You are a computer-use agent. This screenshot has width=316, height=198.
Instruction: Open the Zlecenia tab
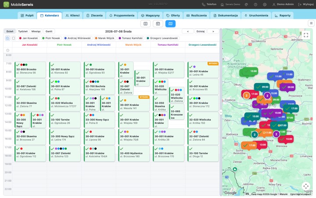[x=94, y=15]
